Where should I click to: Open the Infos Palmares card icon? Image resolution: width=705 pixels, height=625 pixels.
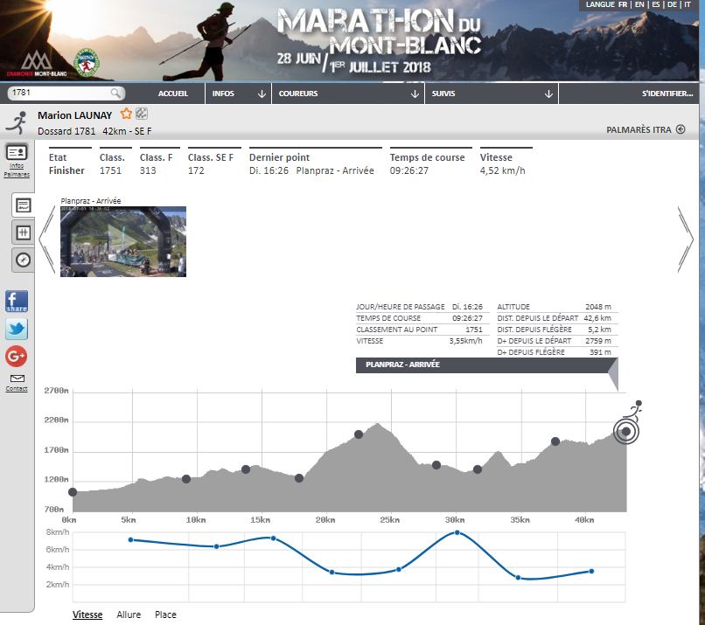pyautogui.click(x=17, y=153)
